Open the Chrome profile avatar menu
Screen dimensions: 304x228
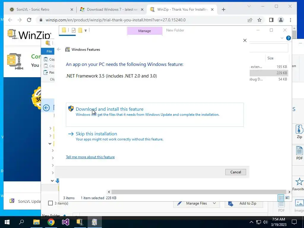pos(281,20)
